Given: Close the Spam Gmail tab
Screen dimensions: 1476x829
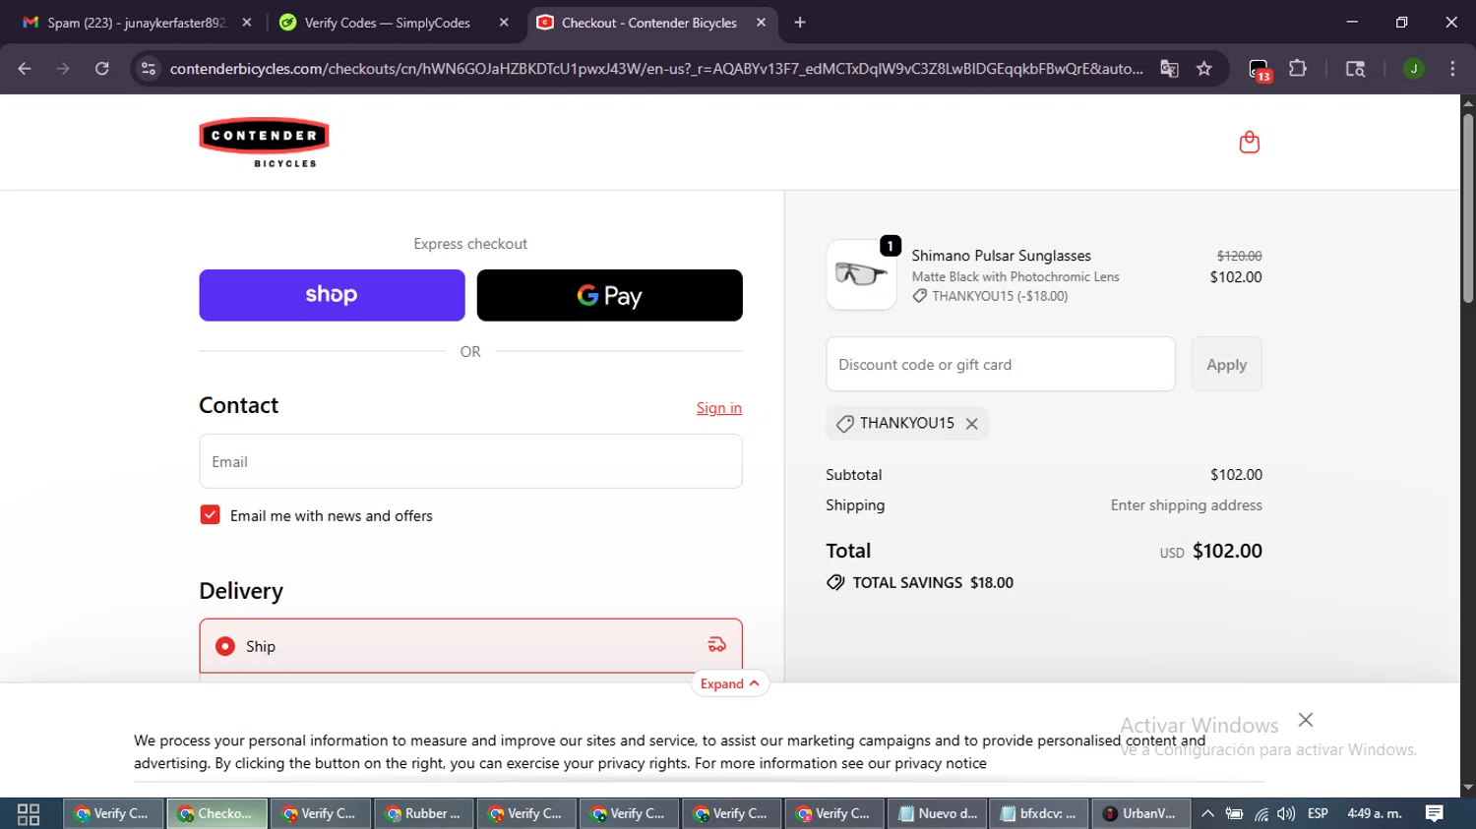Looking at the screenshot, I should click(x=247, y=23).
